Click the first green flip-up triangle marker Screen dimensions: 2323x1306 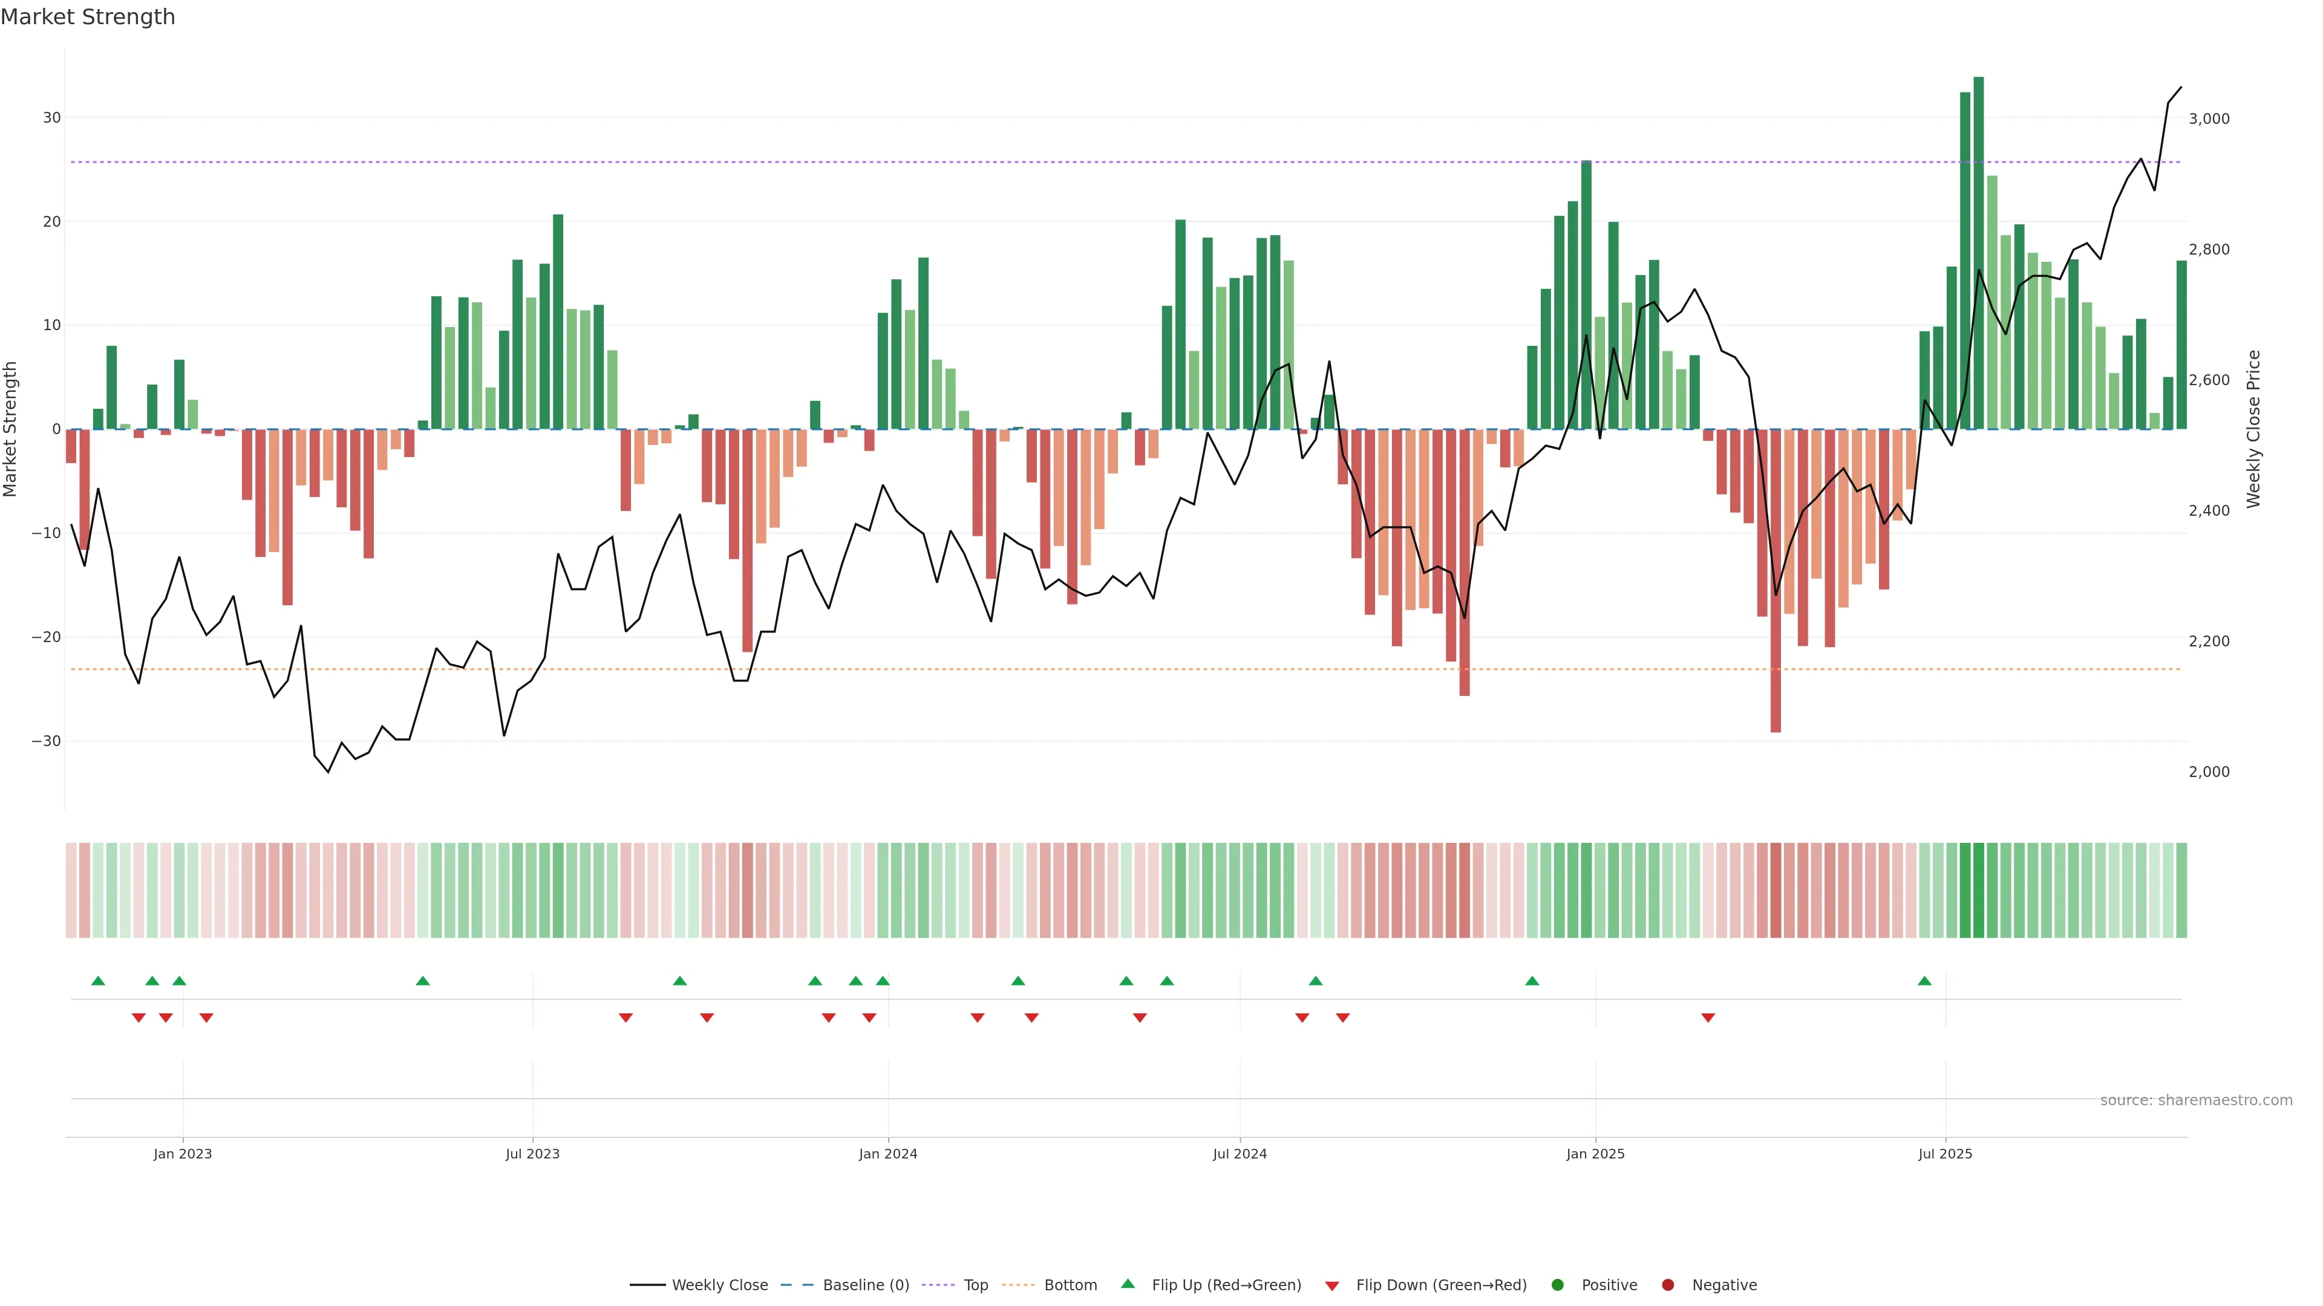(98, 981)
